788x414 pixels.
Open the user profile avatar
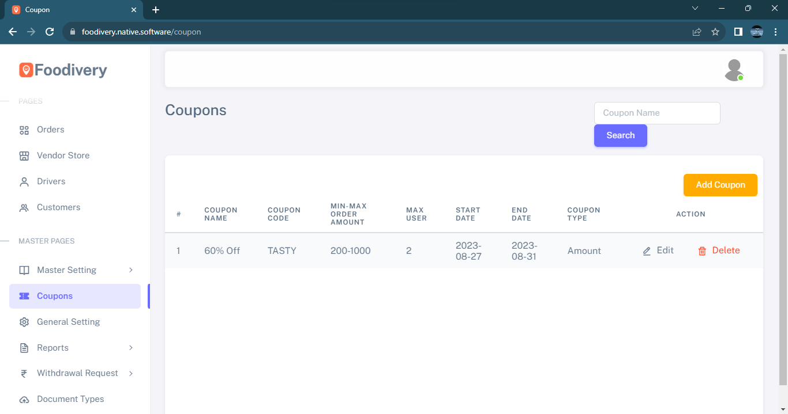tap(734, 70)
